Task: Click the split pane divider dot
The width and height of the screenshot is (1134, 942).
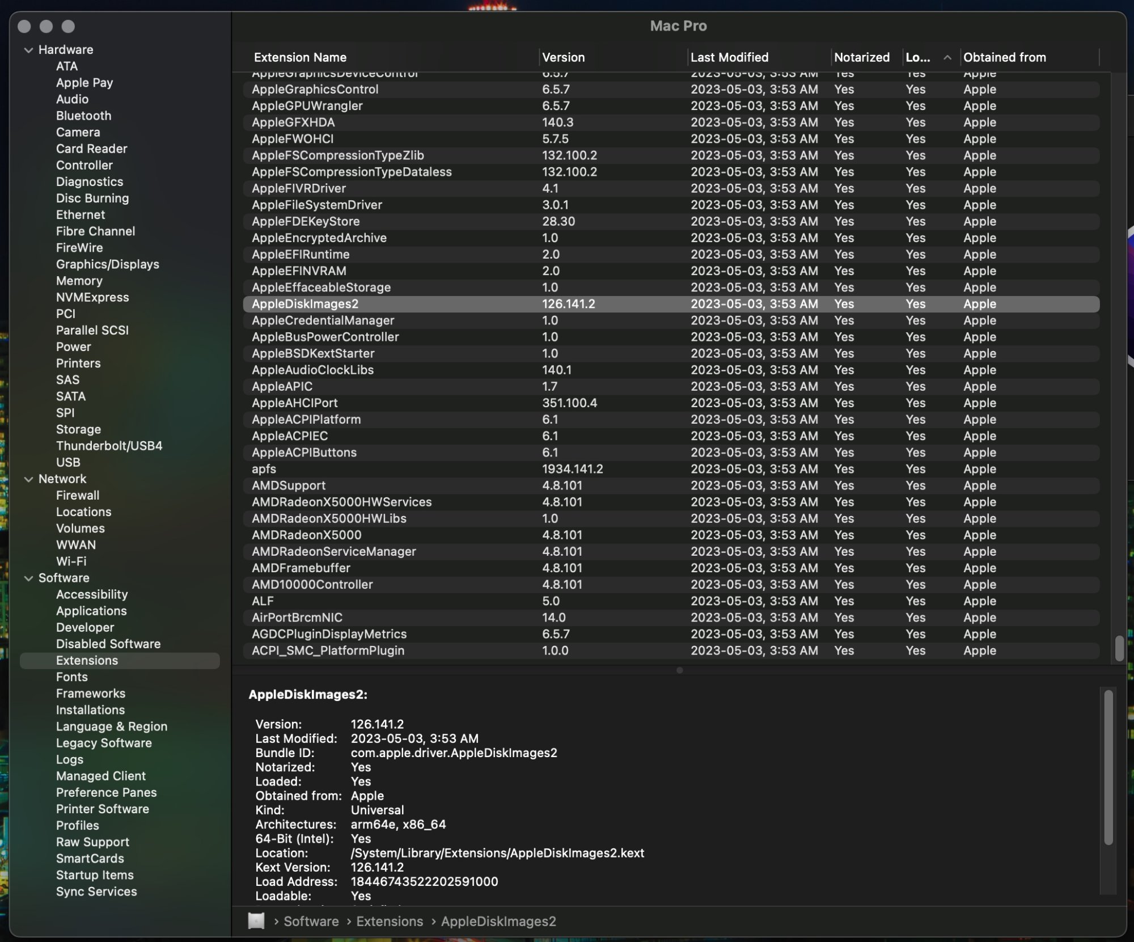Action: (679, 670)
